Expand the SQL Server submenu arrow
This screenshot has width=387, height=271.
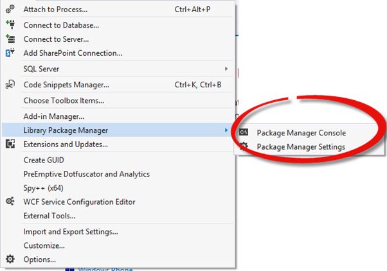(x=226, y=69)
